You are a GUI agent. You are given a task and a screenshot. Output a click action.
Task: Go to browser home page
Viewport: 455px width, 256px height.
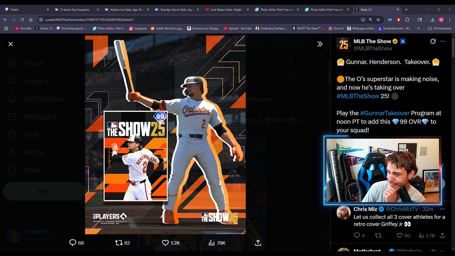pos(31,19)
